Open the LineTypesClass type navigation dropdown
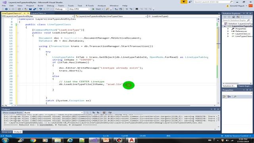Screen dimensions: 254x143 (x=111, y=16)
